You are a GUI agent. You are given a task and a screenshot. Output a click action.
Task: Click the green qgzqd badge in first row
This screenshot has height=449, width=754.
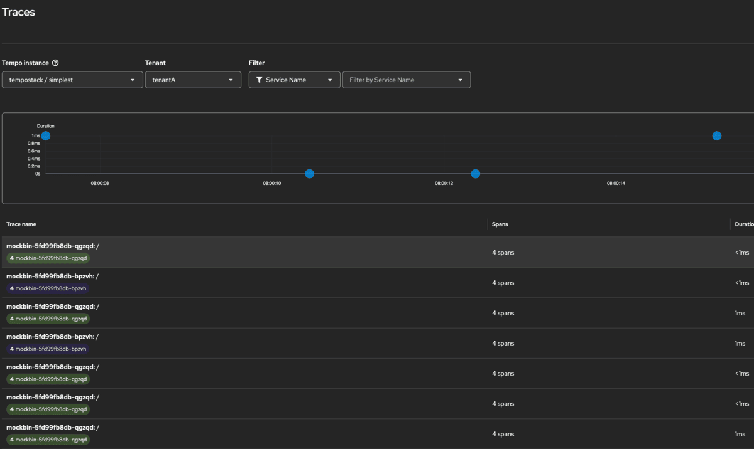click(48, 258)
